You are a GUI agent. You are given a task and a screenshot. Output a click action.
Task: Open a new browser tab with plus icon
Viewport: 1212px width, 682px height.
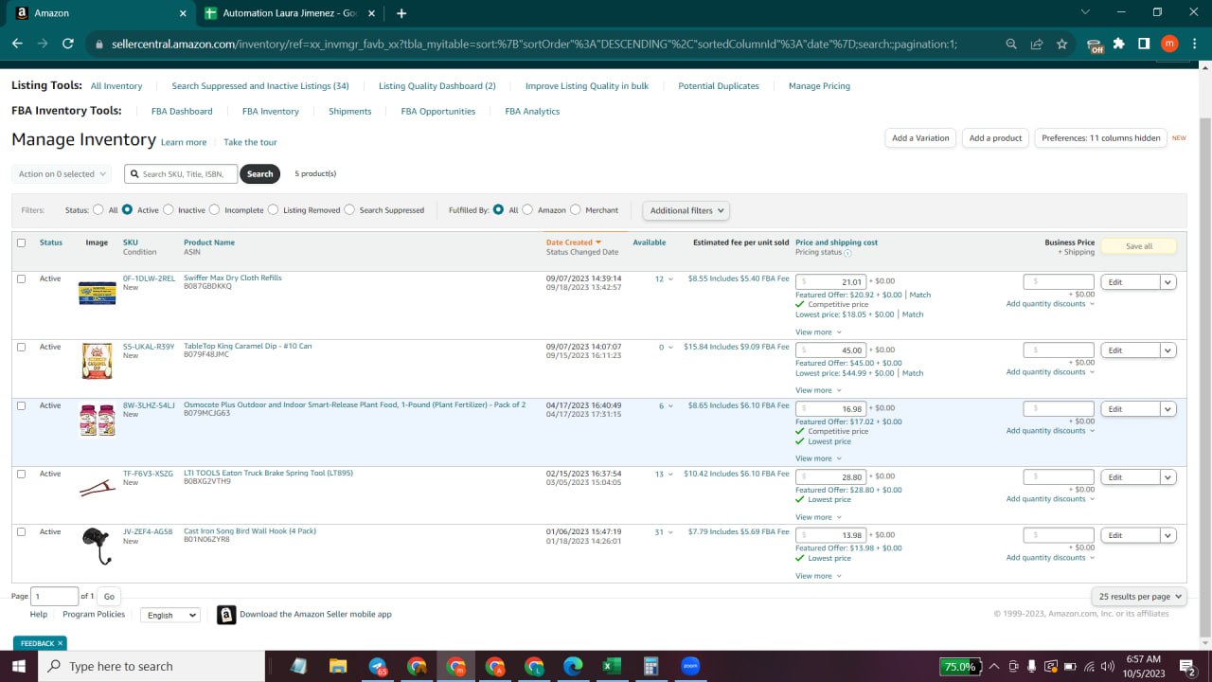pyautogui.click(x=401, y=13)
